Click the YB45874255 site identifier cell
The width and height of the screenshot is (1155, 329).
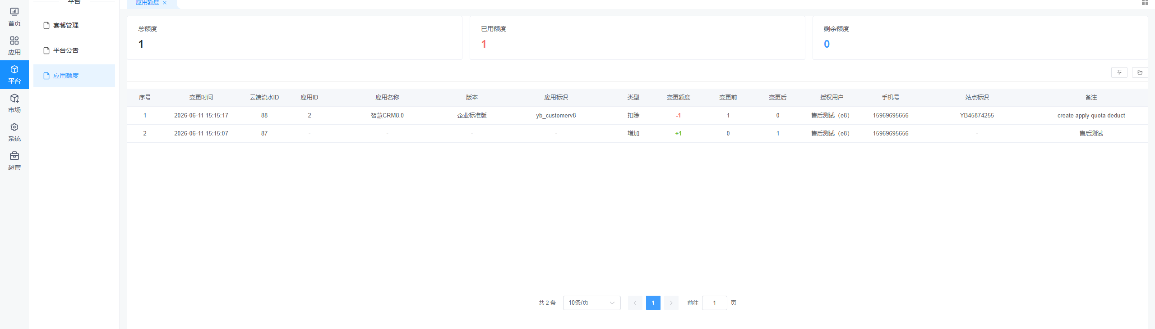point(977,116)
